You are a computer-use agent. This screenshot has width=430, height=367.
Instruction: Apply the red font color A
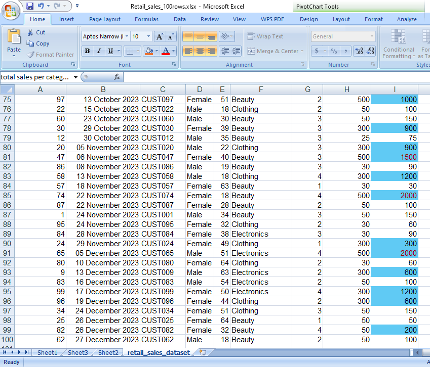(x=166, y=51)
